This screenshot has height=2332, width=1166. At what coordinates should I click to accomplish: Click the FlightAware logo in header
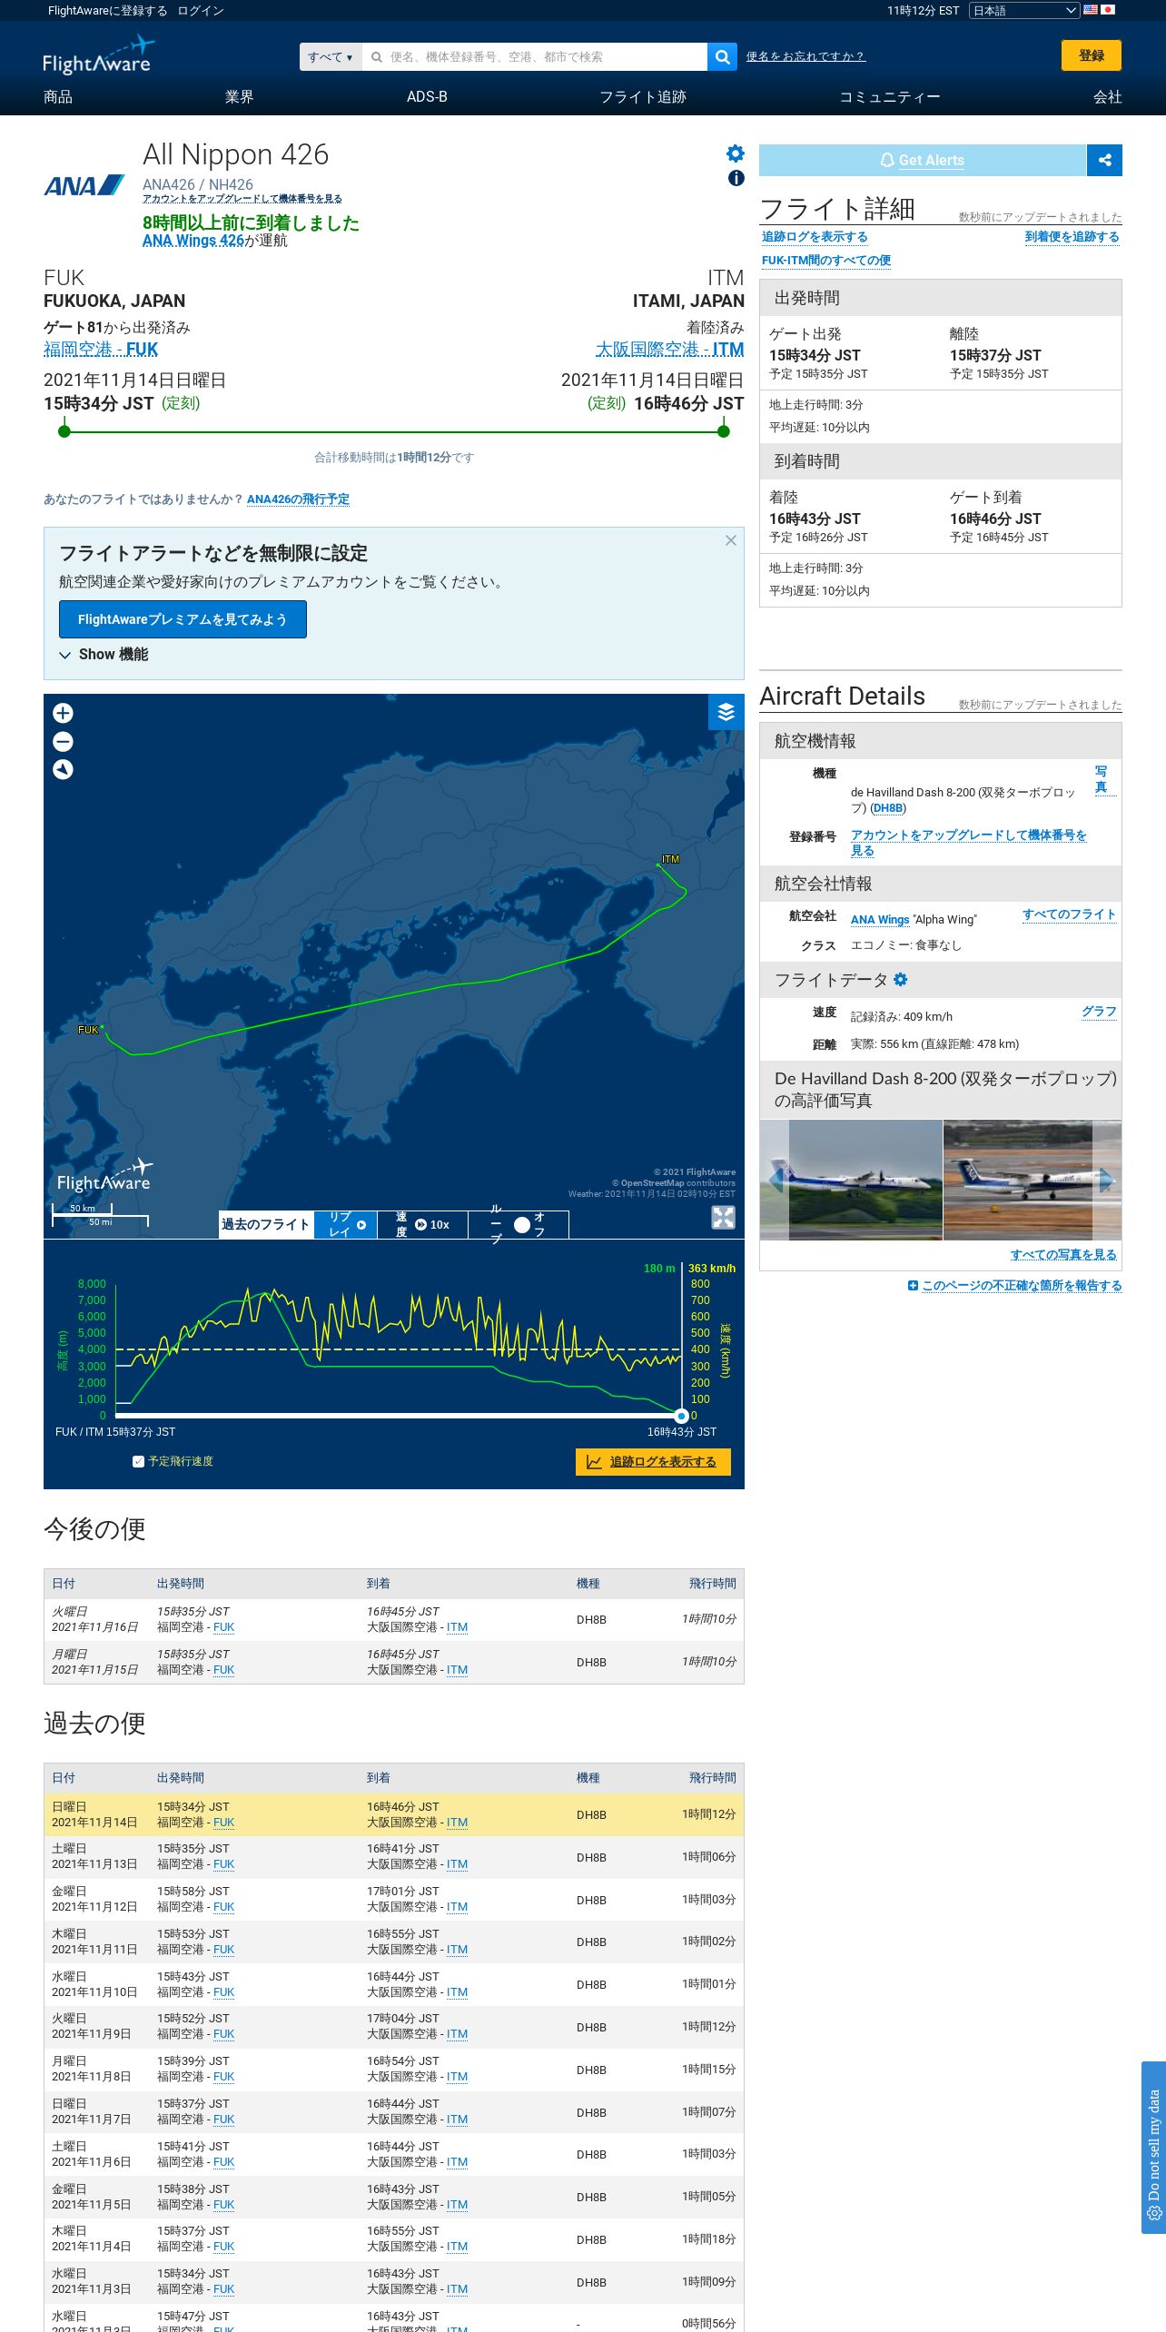click(98, 55)
